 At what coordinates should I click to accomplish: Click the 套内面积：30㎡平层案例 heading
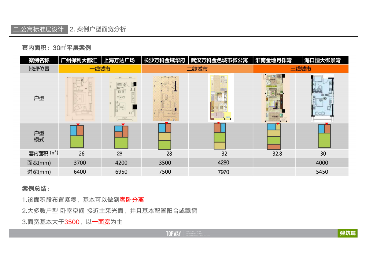coord(57,48)
